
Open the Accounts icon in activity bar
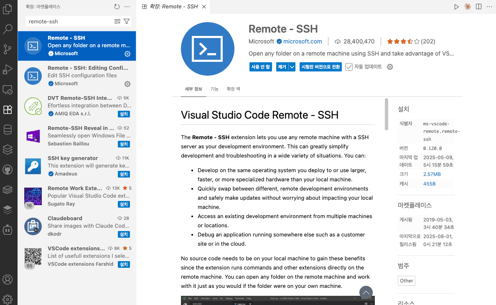click(7, 280)
